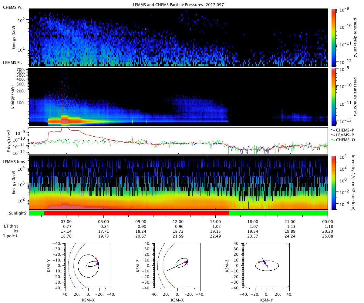This screenshot has width=364, height=303.
Task: Select Rs value 19.54
Action: (x=253, y=231)
